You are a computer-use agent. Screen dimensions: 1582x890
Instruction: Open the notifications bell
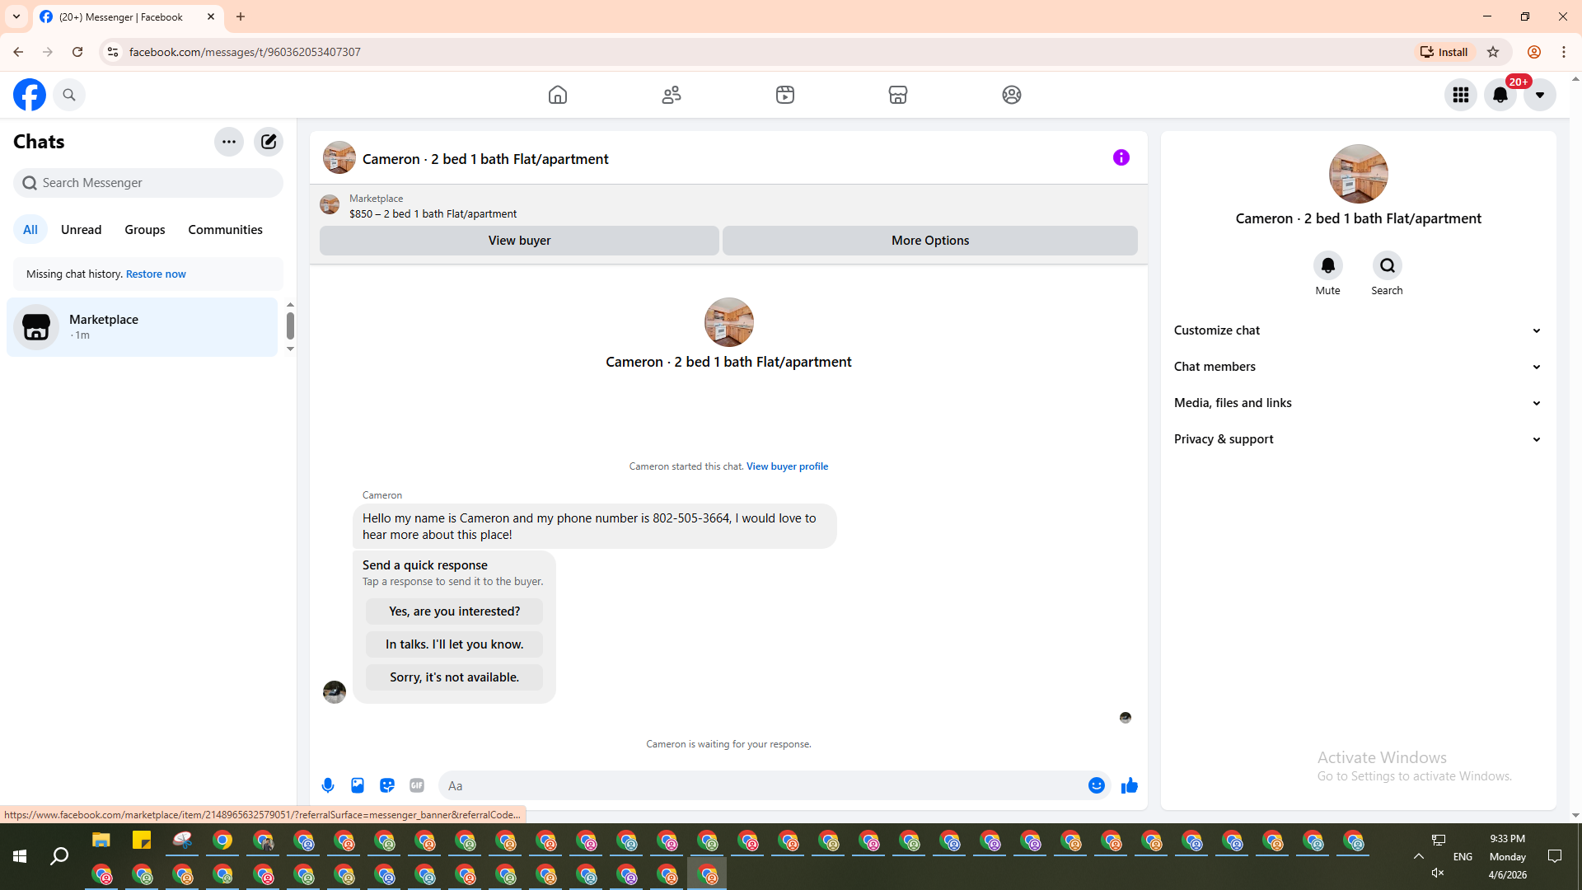click(x=1500, y=95)
